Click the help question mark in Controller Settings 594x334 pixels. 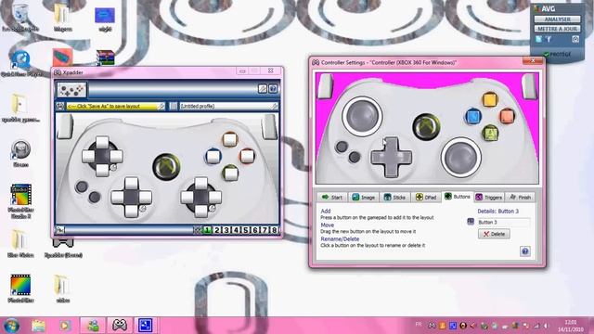[x=524, y=251]
